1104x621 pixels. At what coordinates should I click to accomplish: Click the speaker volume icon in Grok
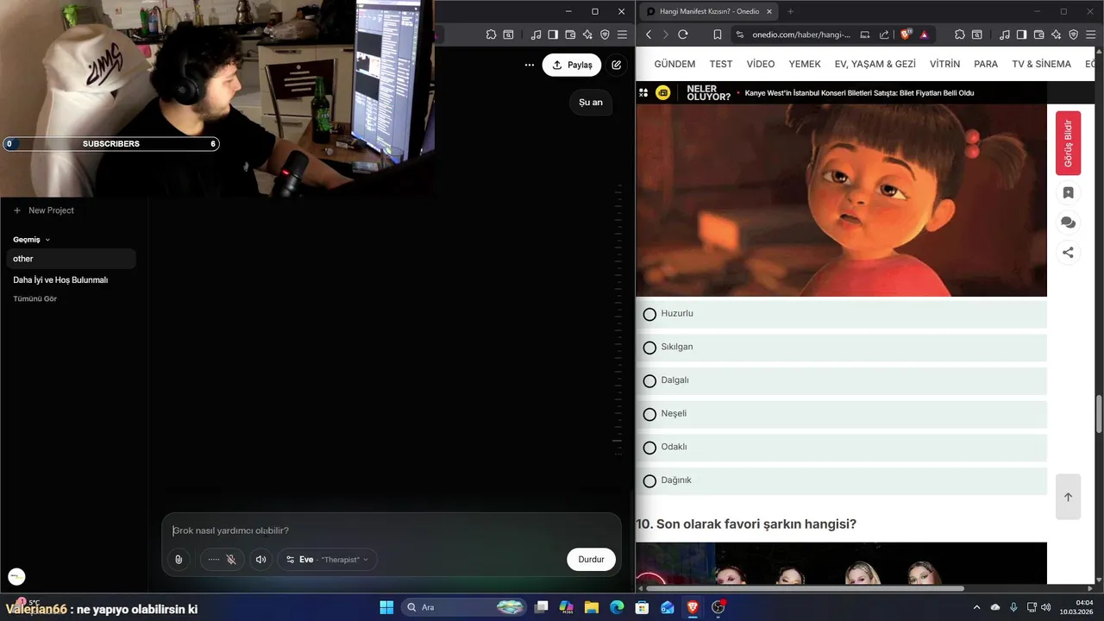[260, 560]
